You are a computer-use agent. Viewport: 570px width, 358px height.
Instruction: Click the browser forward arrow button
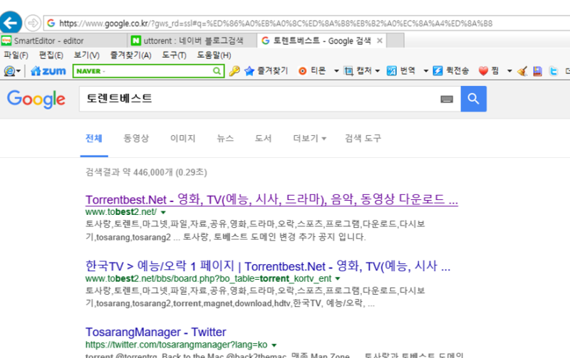[33, 23]
